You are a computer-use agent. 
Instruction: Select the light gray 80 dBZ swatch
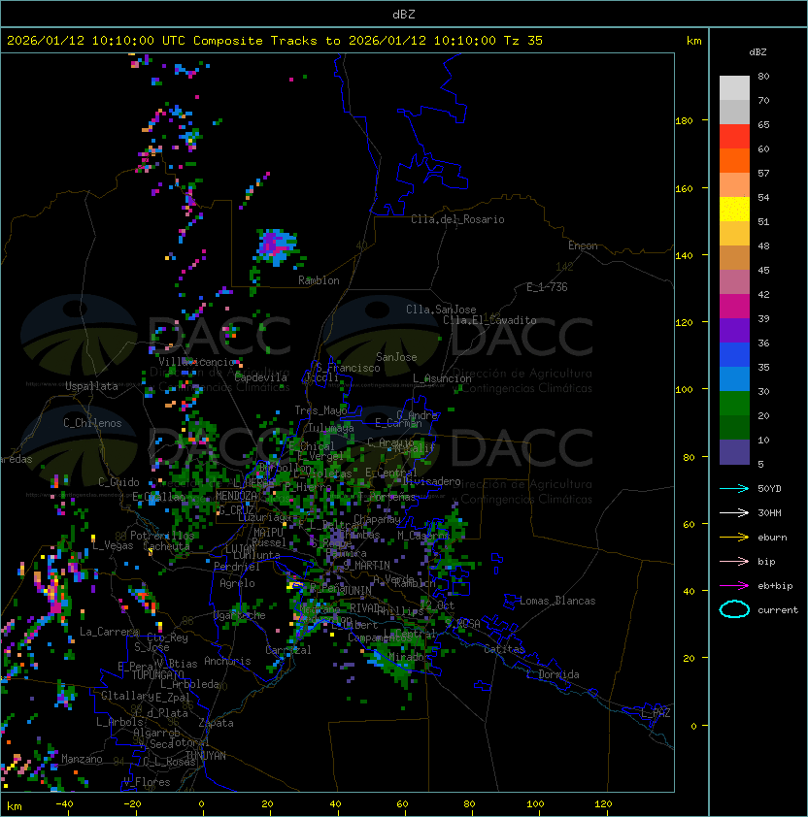pyautogui.click(x=734, y=88)
